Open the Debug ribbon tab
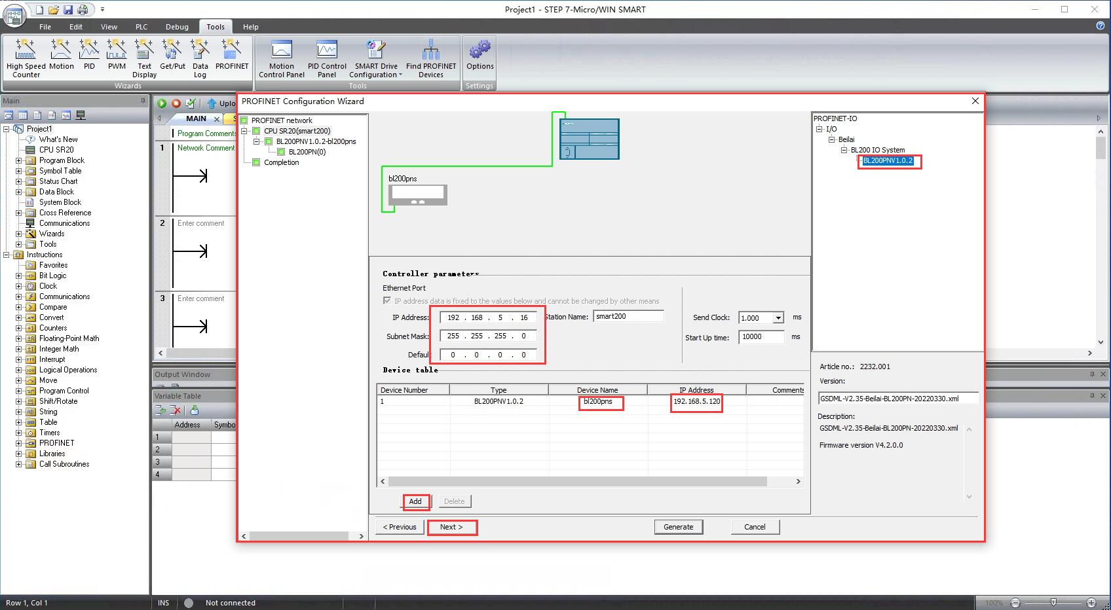The height and width of the screenshot is (610, 1111). pyautogui.click(x=177, y=27)
